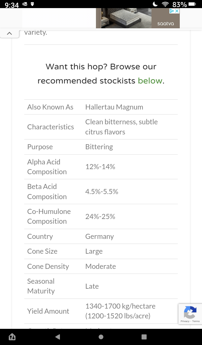Tap the Wi-Fi status icon
This screenshot has width=202, height=345.
(165, 4)
